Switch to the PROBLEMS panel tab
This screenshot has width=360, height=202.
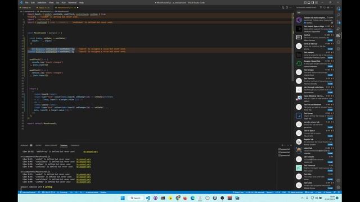pyautogui.click(x=24, y=145)
